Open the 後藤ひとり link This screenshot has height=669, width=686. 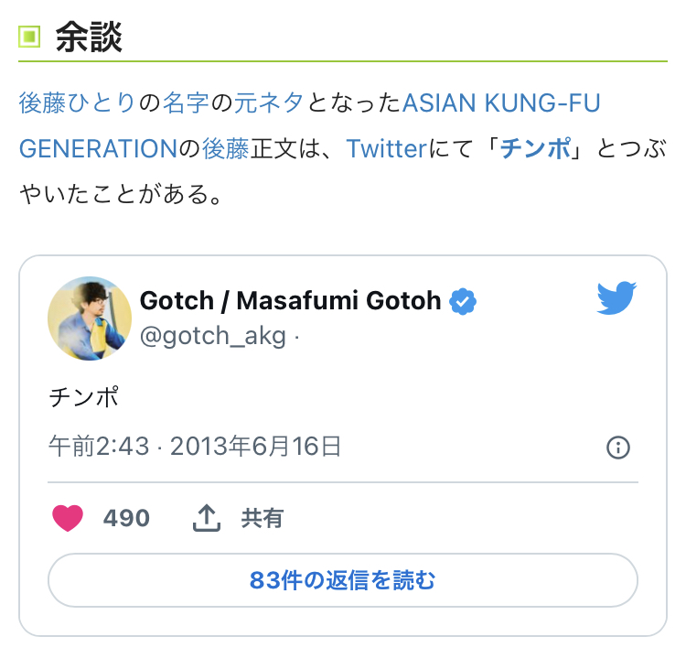tap(78, 103)
